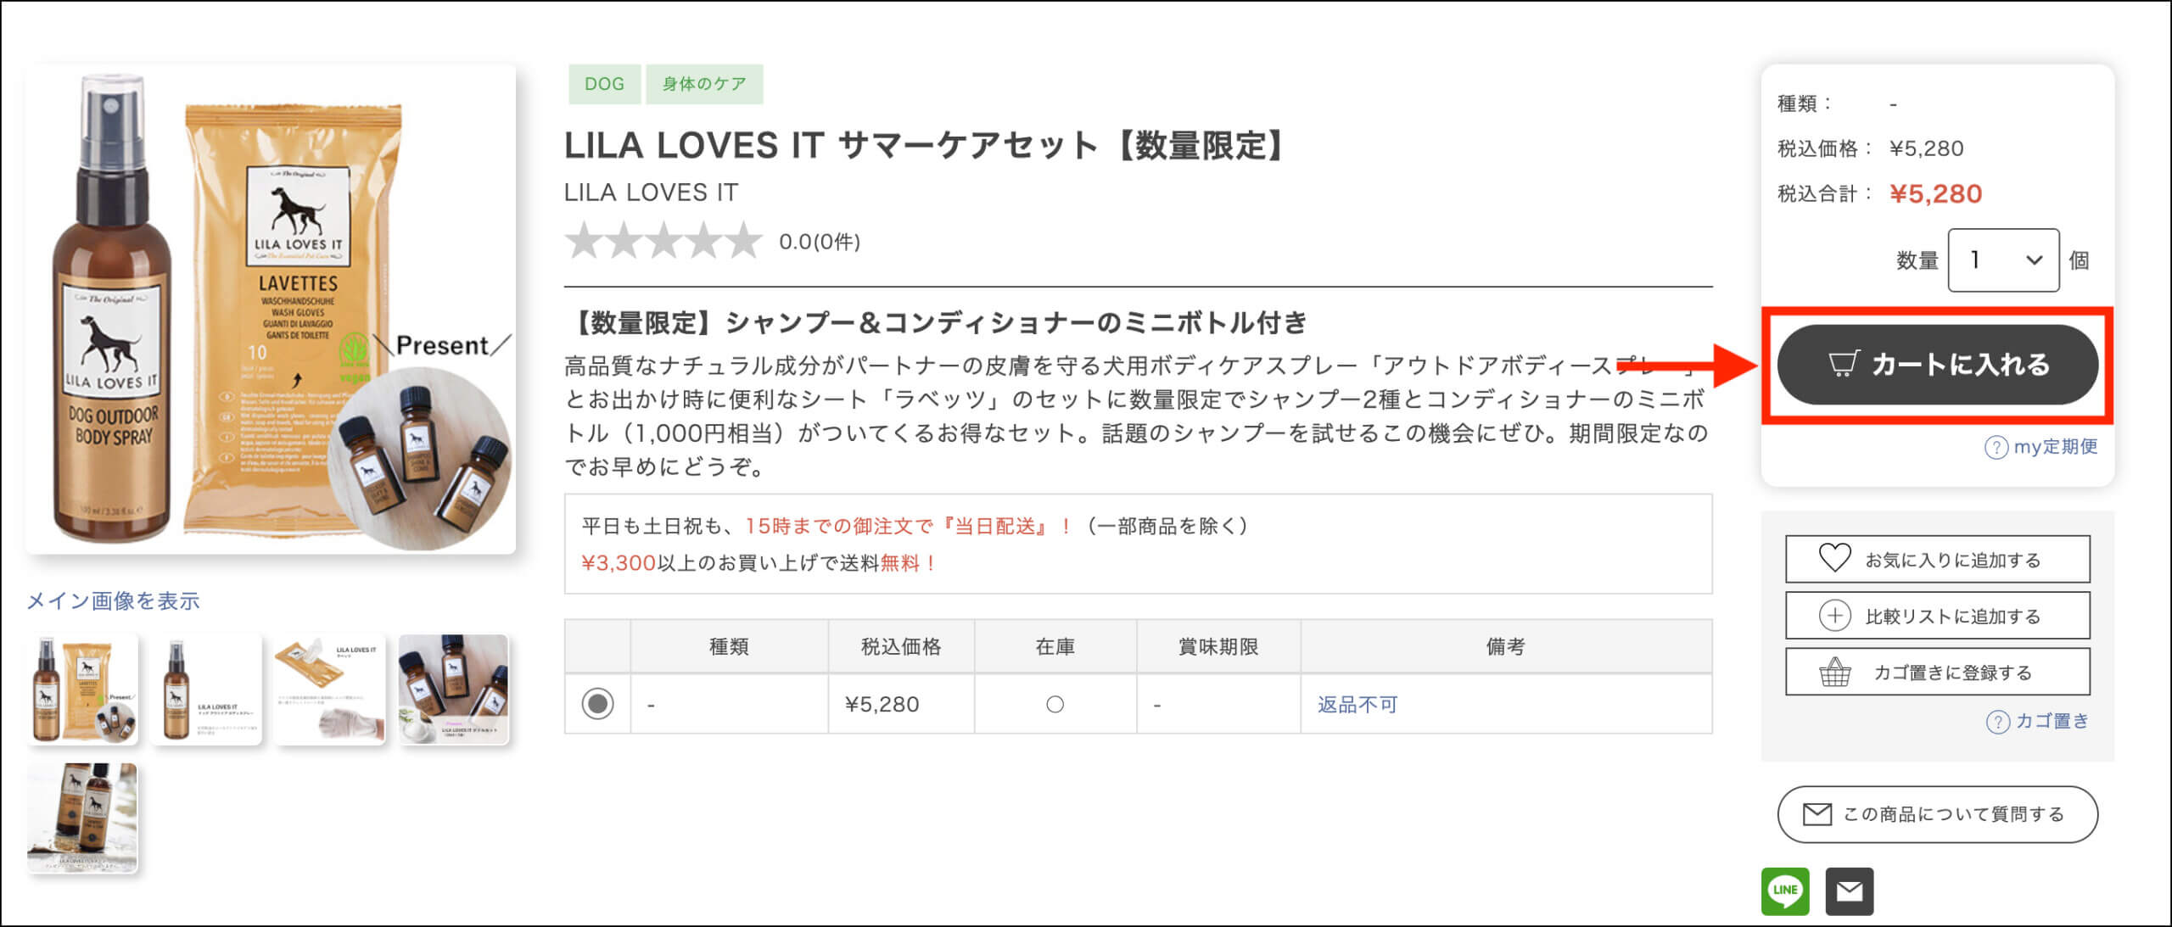Click the basket icon for カゴ置き registration

1834,672
